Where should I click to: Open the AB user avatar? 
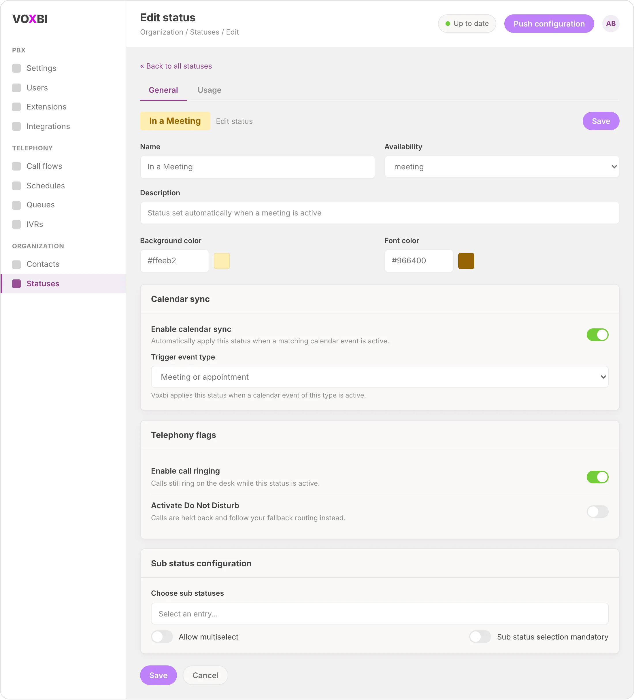click(611, 24)
